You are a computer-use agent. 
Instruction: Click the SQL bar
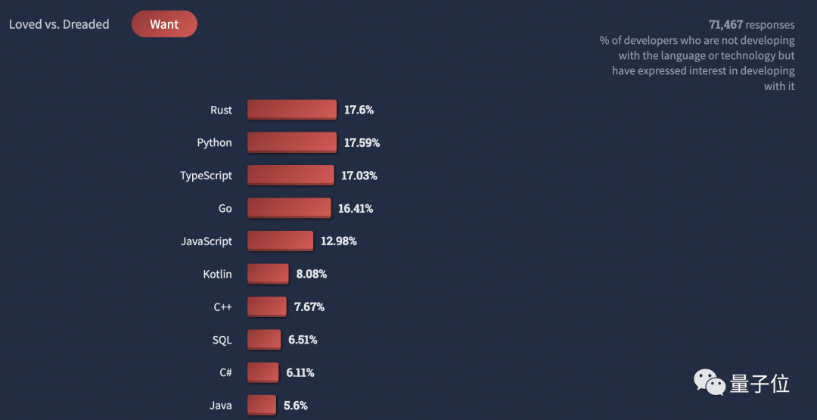[263, 340]
